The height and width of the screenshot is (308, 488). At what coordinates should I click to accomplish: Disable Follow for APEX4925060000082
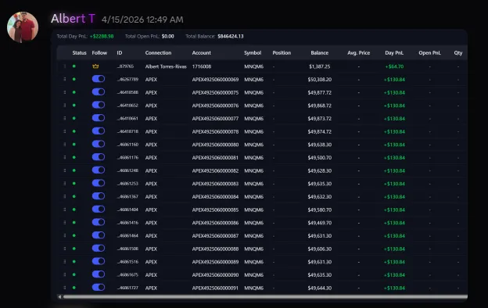pos(99,170)
